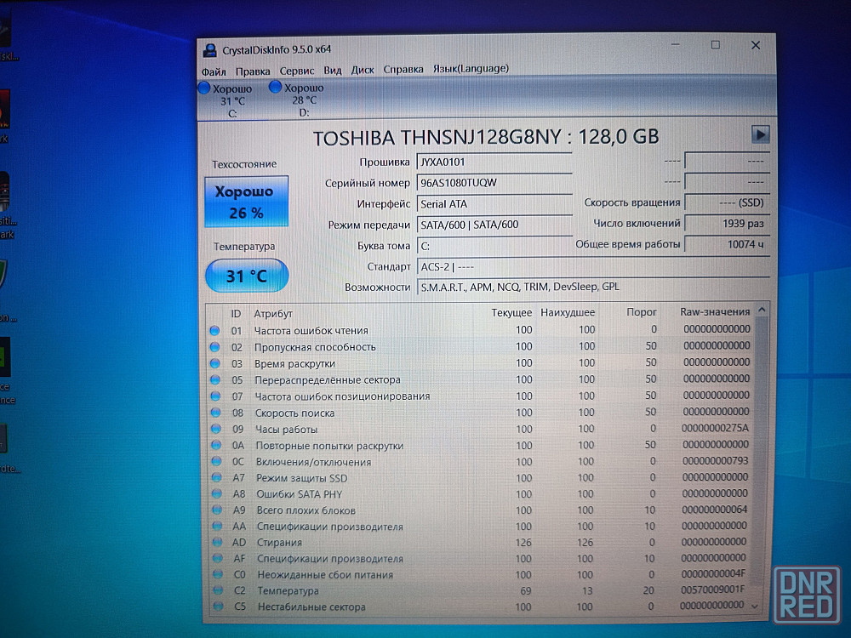Click status dot for Стирания
851x638 pixels.
(x=218, y=542)
